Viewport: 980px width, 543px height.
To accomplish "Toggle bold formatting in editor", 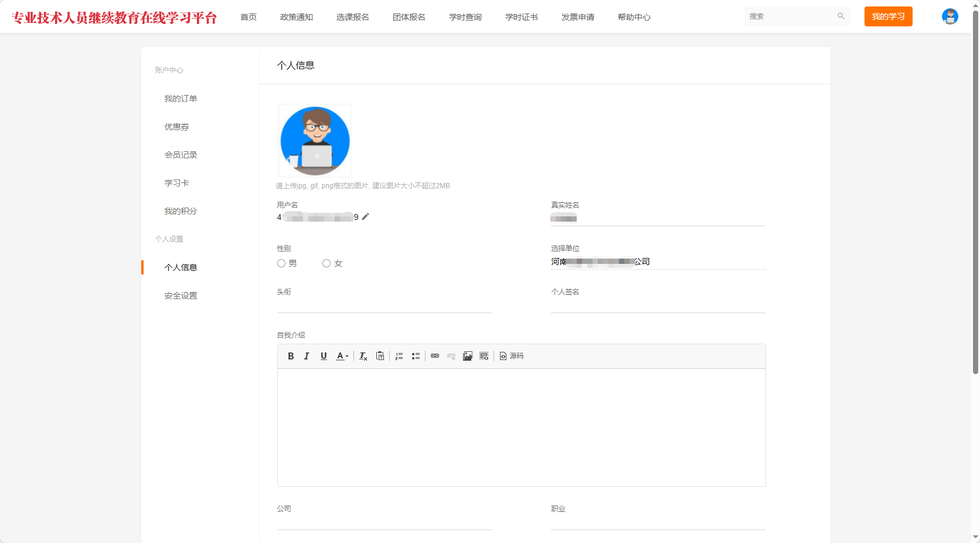I will click(291, 356).
